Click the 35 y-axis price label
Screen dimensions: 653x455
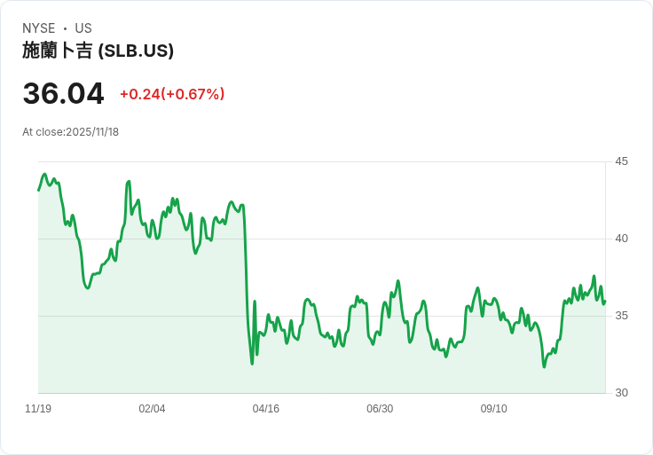pos(621,316)
